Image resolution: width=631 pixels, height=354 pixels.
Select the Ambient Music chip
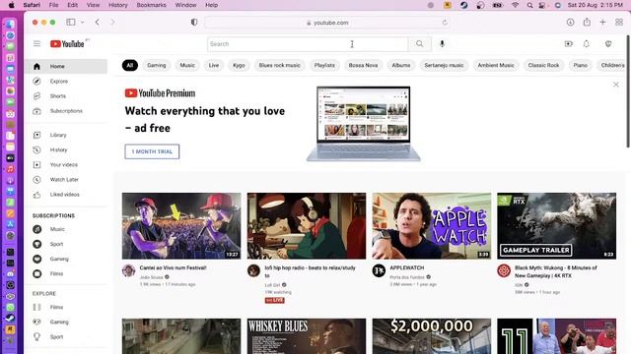496,65
